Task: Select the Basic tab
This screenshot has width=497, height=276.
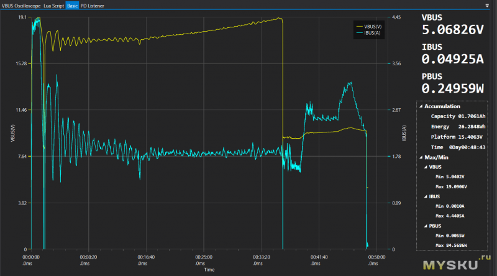Action: click(73, 5)
